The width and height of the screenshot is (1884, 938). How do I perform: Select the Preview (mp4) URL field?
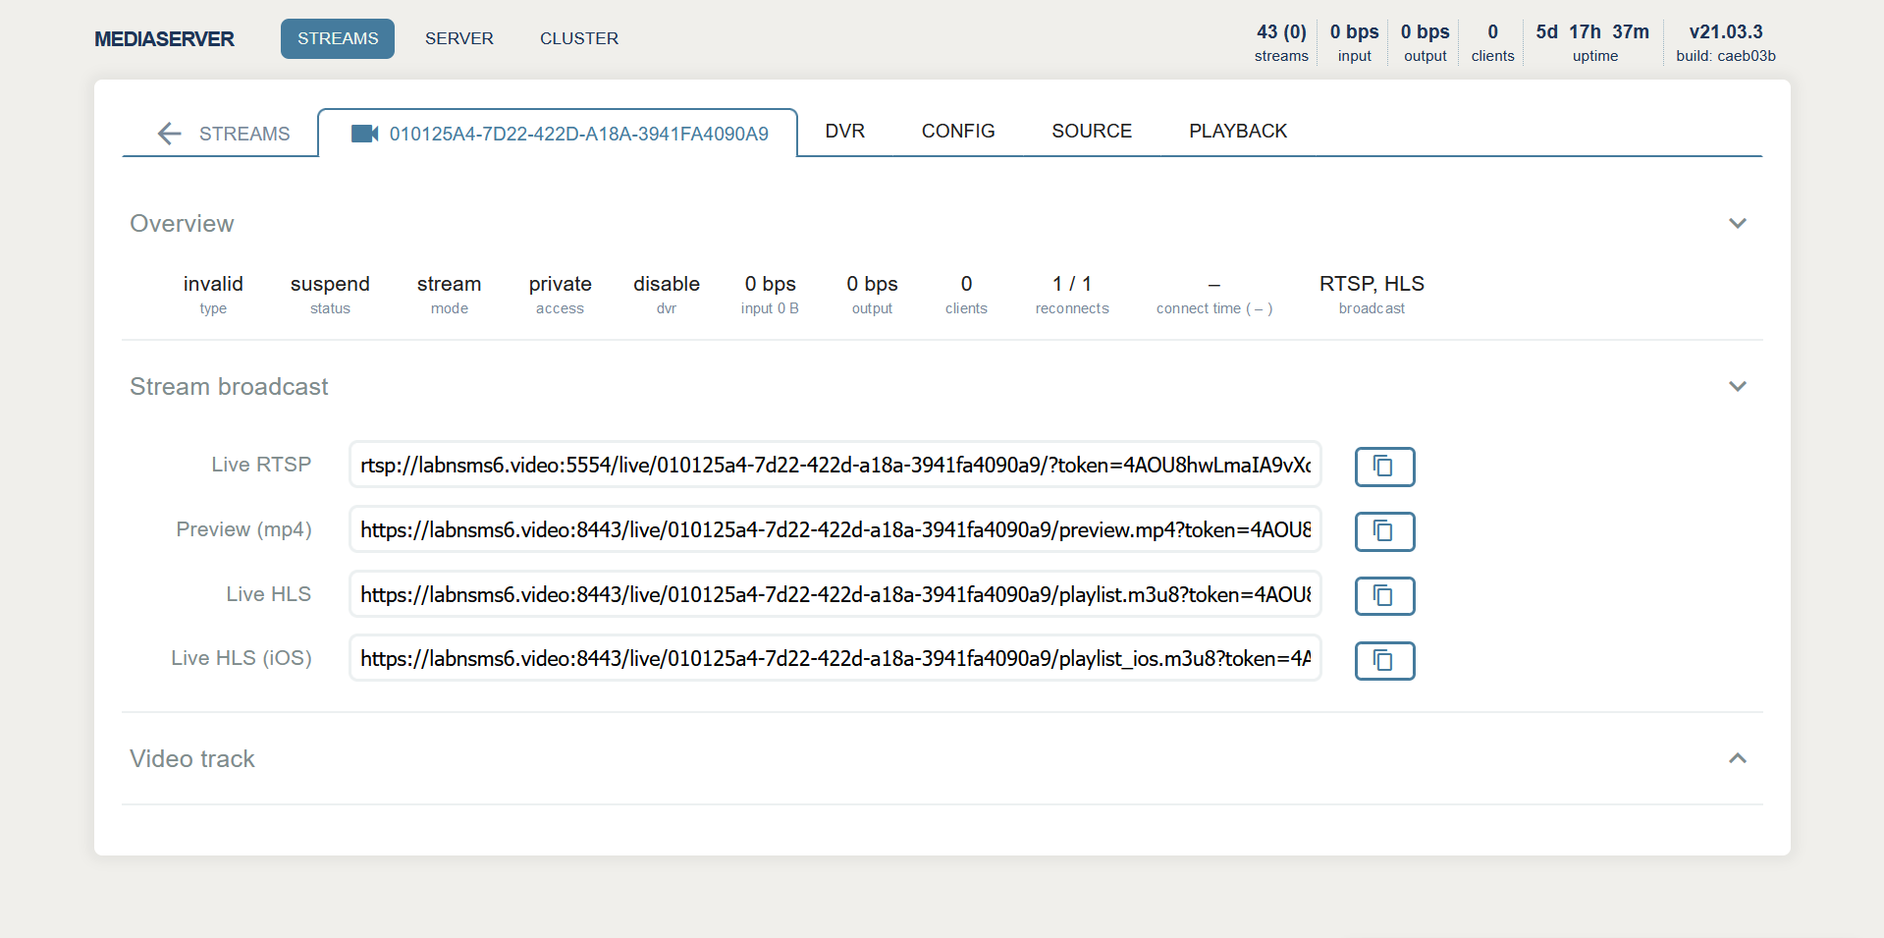pos(834,530)
